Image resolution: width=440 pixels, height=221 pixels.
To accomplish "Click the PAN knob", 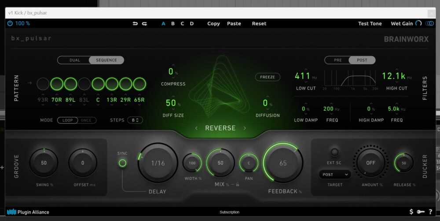I will click(249, 163).
